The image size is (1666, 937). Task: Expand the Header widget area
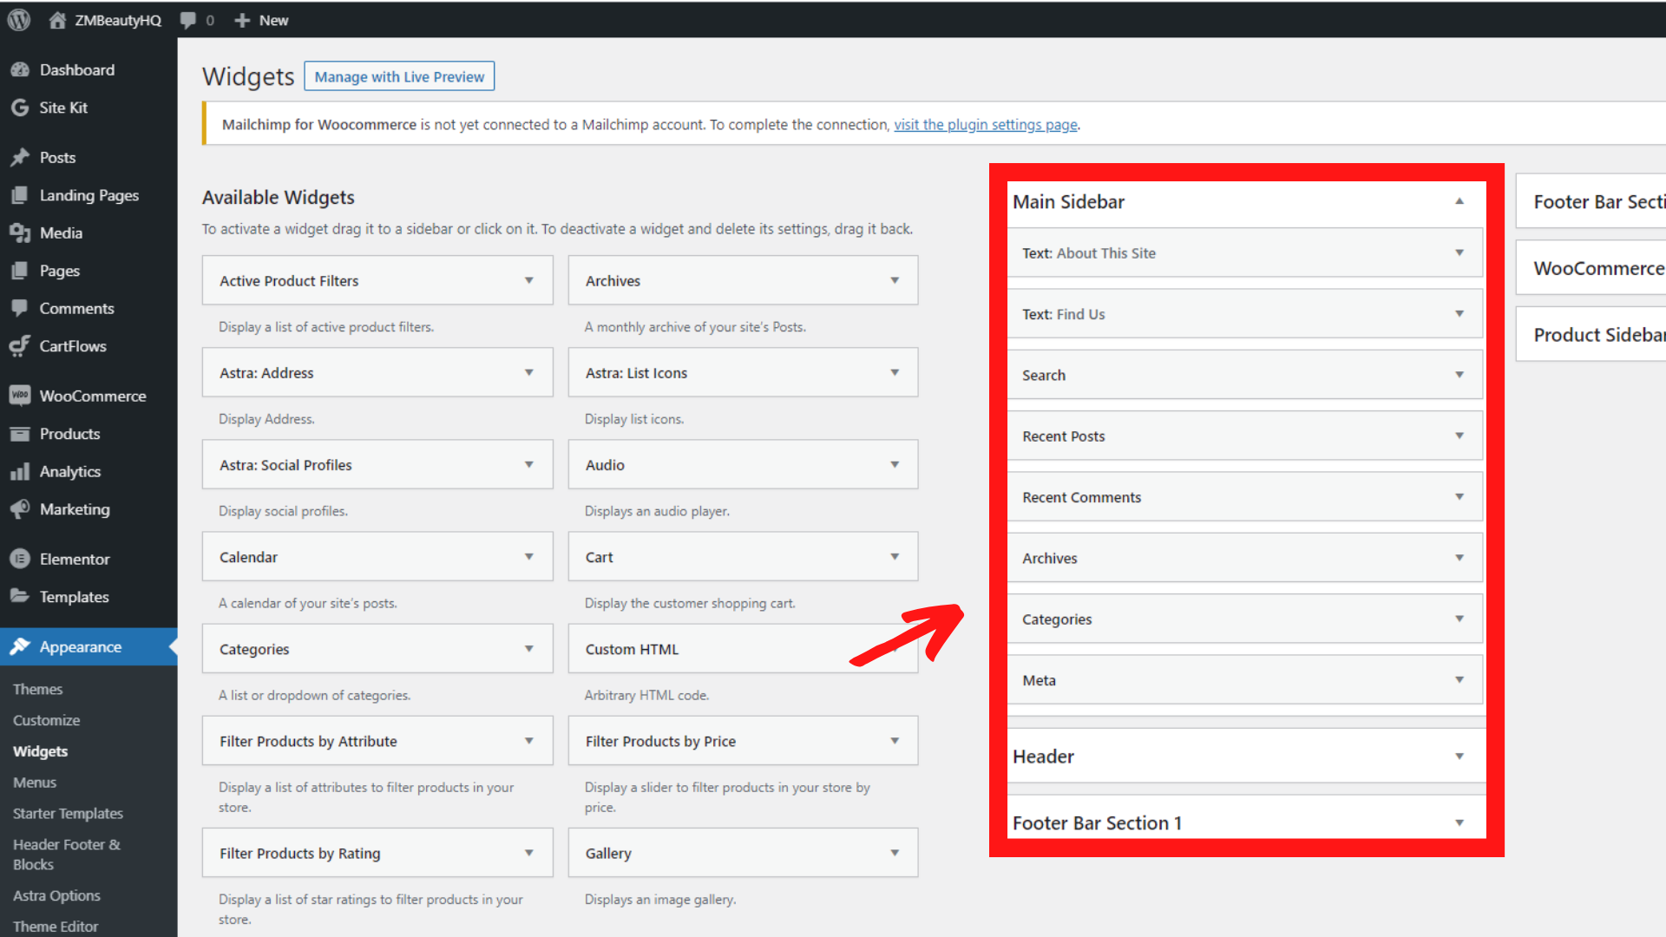point(1459,757)
